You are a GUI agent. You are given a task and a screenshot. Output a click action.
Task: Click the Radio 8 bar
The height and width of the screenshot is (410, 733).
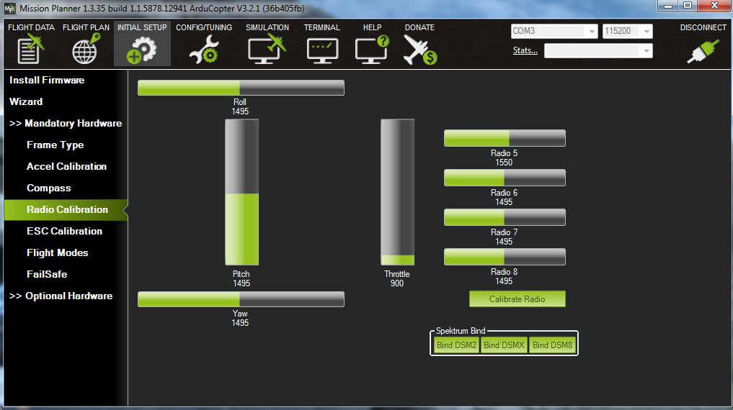point(505,257)
